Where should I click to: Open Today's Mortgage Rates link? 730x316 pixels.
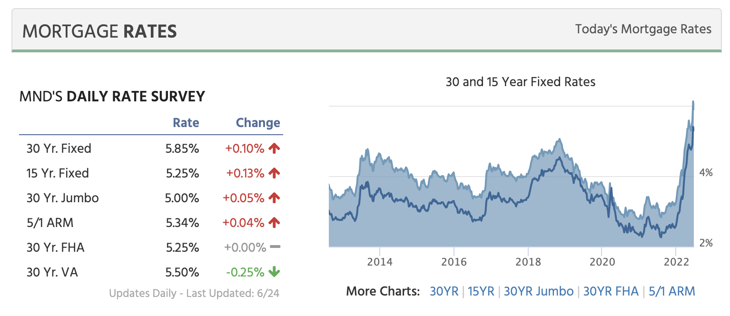click(643, 29)
